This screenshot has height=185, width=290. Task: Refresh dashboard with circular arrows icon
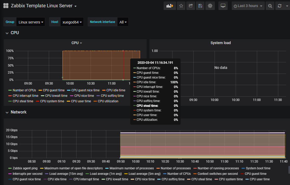click(x=280, y=6)
